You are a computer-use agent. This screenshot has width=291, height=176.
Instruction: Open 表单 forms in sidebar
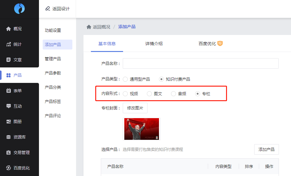(17, 91)
